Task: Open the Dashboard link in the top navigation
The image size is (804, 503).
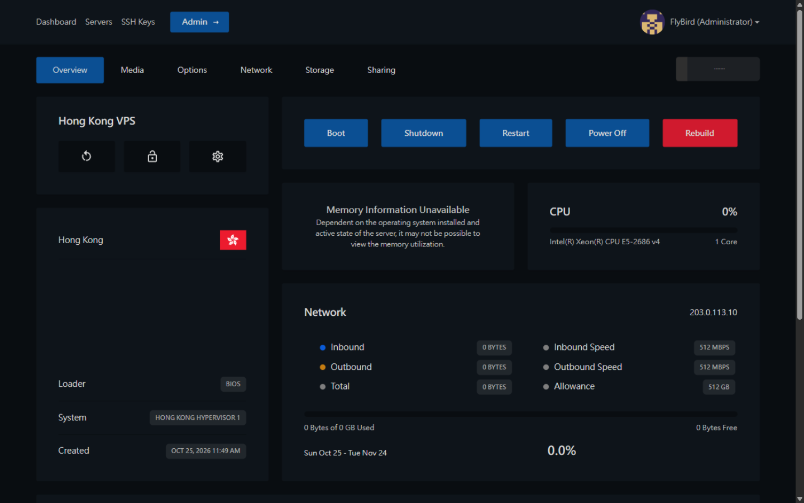Action: click(56, 22)
